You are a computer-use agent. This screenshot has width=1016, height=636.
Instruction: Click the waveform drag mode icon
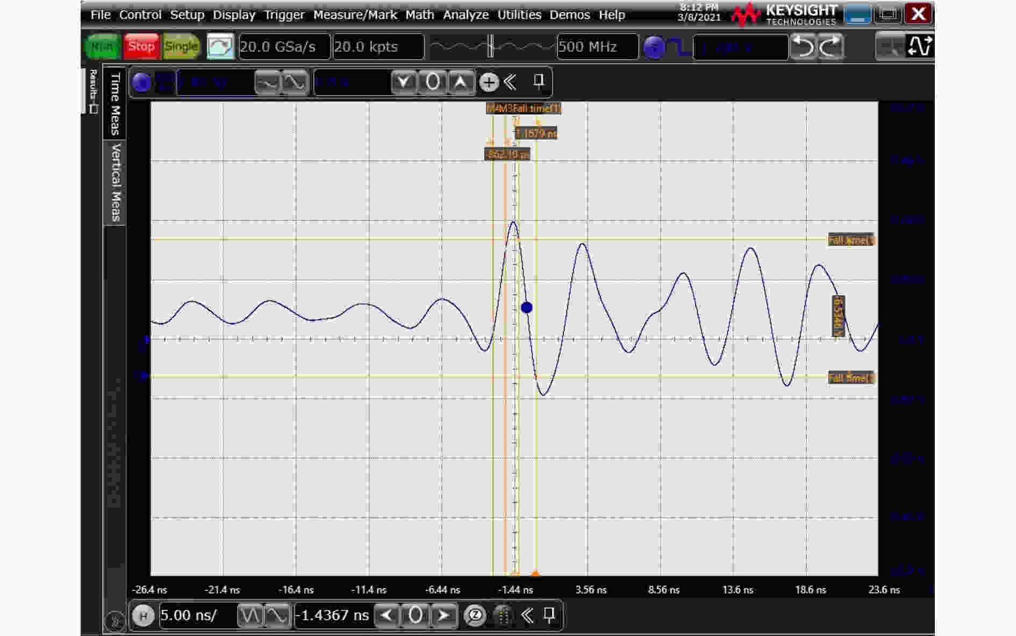pyautogui.click(x=919, y=46)
